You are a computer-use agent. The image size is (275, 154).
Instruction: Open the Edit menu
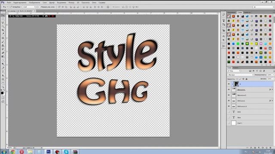tap(20, 3)
